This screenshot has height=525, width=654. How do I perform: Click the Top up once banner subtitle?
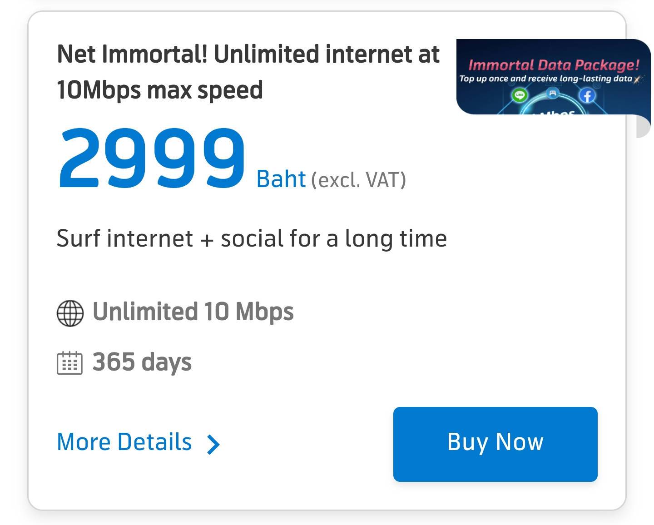click(x=545, y=79)
